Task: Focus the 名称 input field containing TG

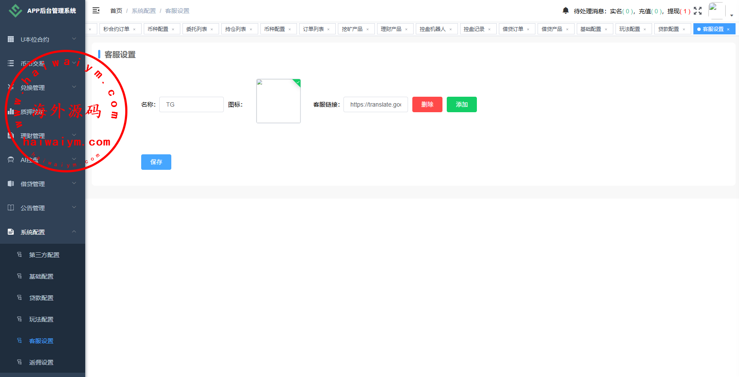Action: click(x=191, y=104)
